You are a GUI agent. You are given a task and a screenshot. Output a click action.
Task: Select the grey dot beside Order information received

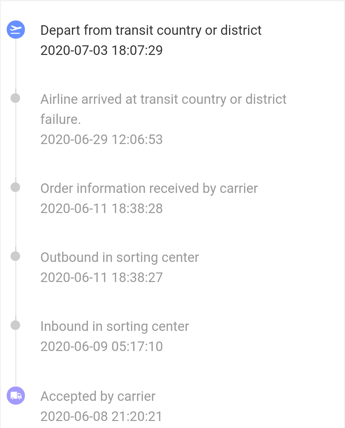[x=15, y=187]
